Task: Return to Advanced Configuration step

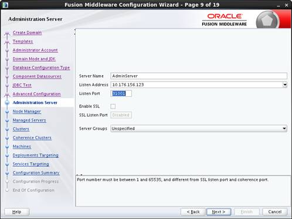Action: coord(36,94)
